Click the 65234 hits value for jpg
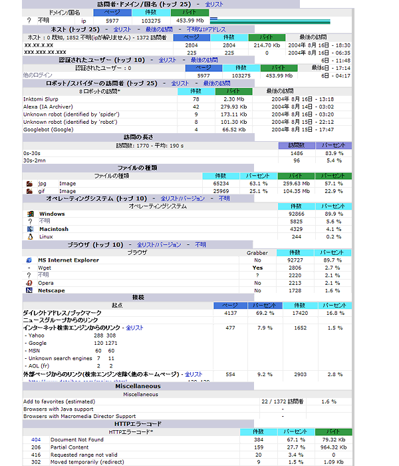 [221, 184]
